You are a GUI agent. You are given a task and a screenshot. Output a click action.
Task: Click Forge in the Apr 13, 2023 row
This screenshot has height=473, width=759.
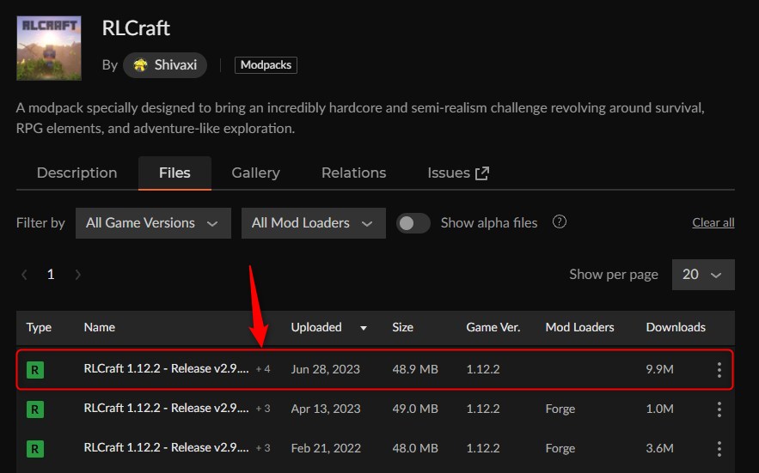(x=560, y=409)
